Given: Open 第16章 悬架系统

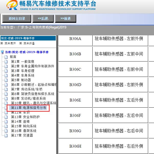Looking at the screenshot, I should [x=24, y=131].
